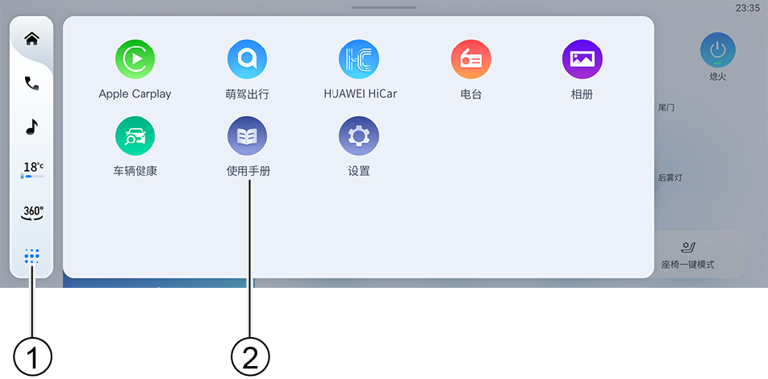Screen dimensions: 768x379
Task: Open the HUAWEI HiCar app
Action: (359, 59)
